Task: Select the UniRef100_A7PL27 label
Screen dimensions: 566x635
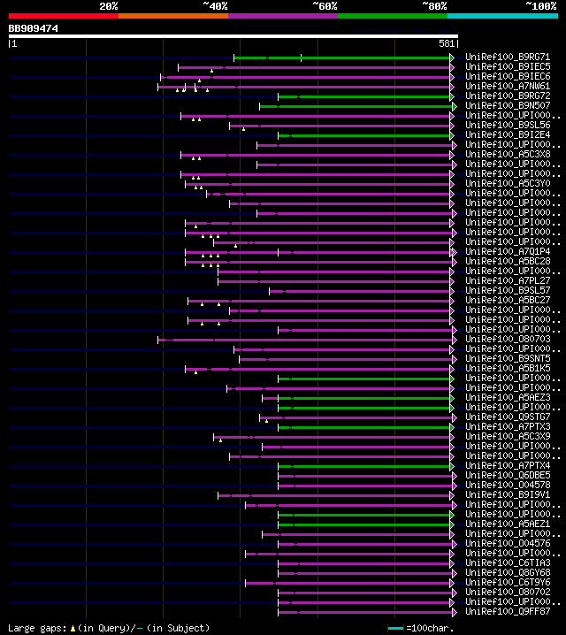Action: (508, 280)
